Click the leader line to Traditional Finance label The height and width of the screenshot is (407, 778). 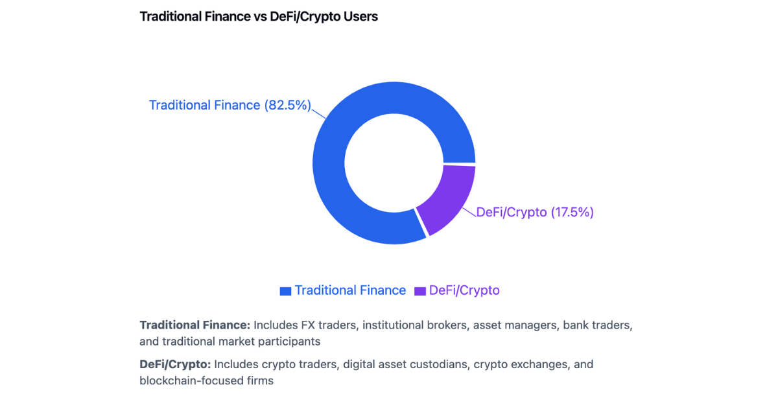[x=319, y=112]
